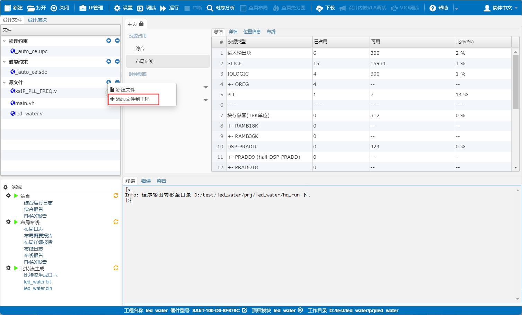The height and width of the screenshot is (315, 522).
Task: Click the 新建 (New) project icon
Action: 8,8
